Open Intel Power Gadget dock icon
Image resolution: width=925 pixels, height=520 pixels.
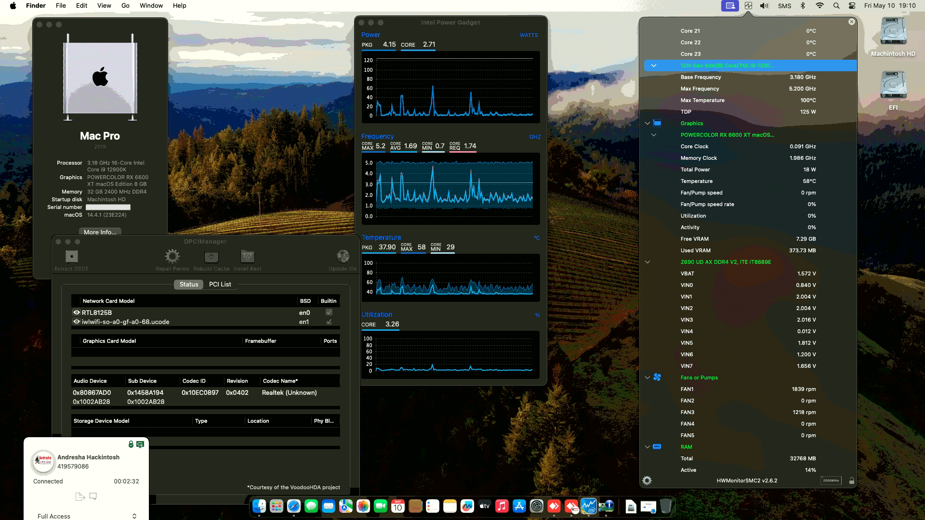tap(589, 506)
